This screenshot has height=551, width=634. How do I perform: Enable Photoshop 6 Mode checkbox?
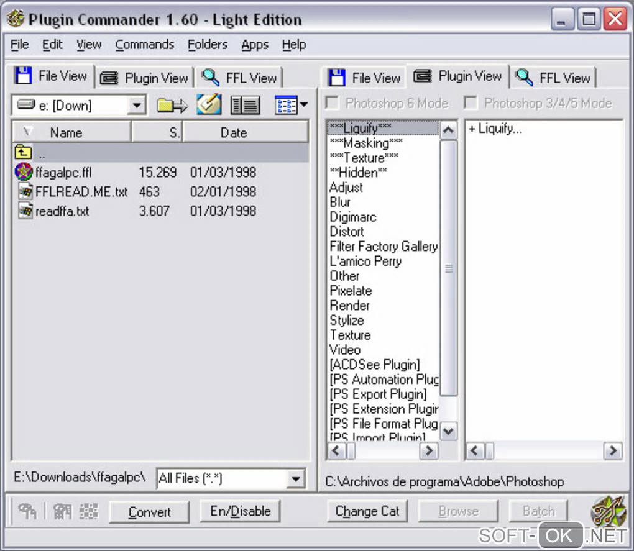(332, 102)
